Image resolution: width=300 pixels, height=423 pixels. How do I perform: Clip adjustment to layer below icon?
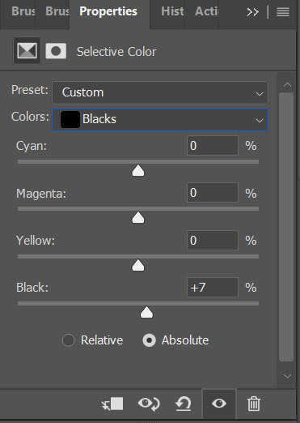112,404
